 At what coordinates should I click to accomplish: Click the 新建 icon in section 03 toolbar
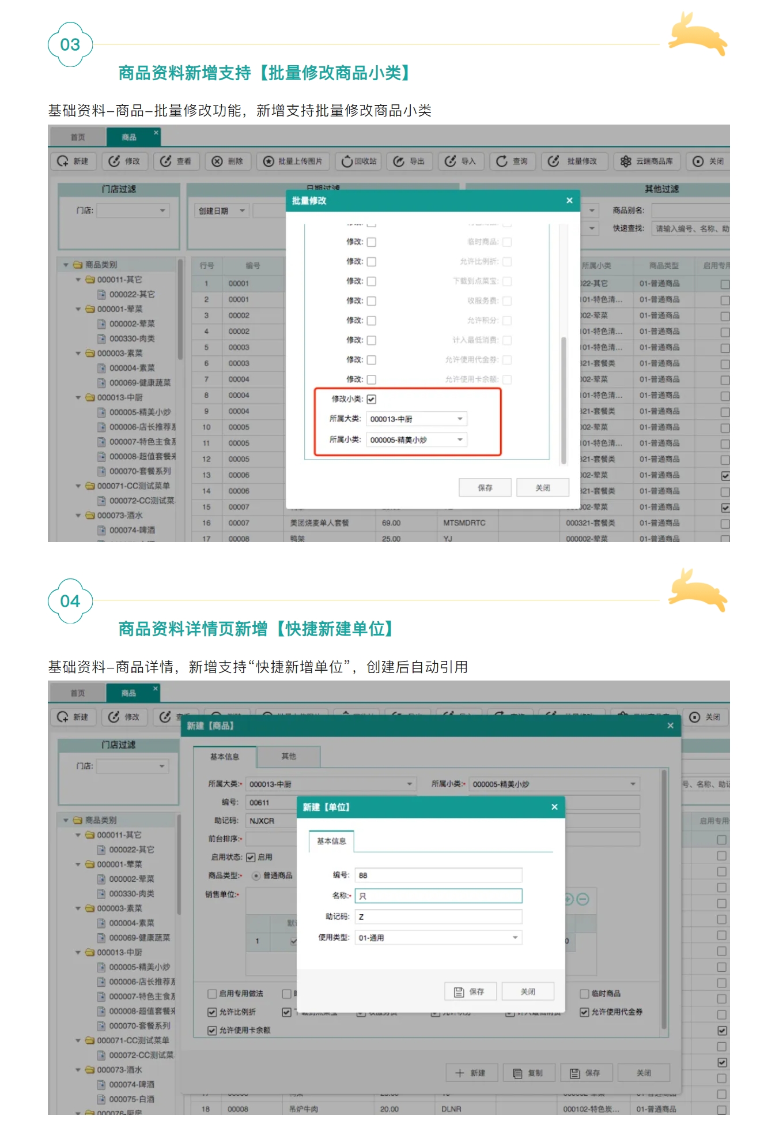[62, 161]
